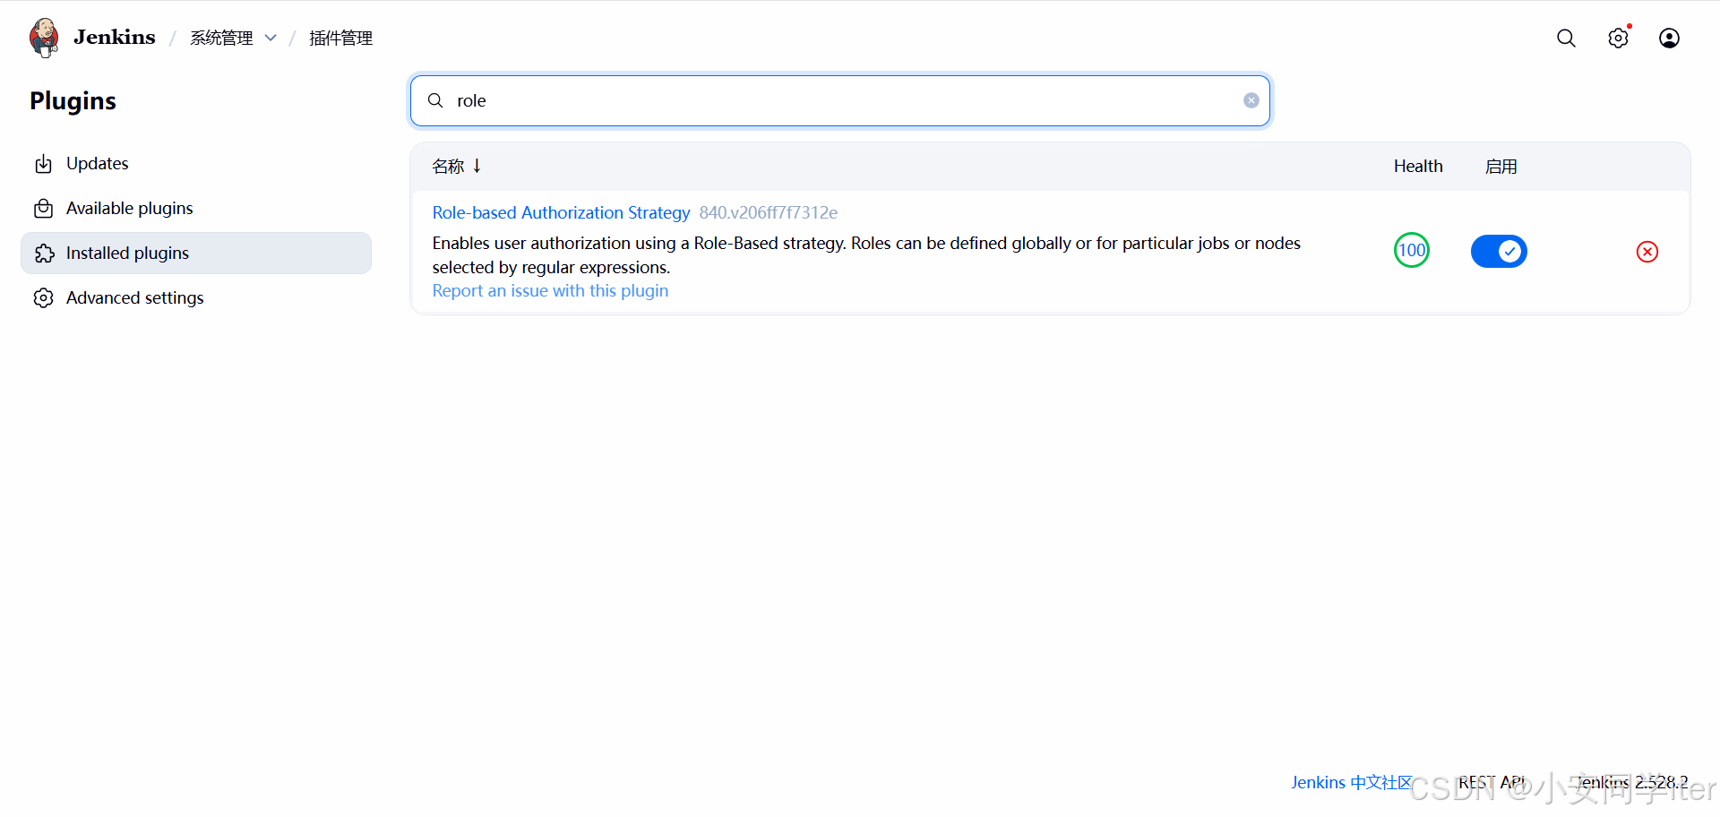The image size is (1720, 817).
Task: Click the Jenkins 2.528.2 version button
Action: pyautogui.click(x=1632, y=782)
